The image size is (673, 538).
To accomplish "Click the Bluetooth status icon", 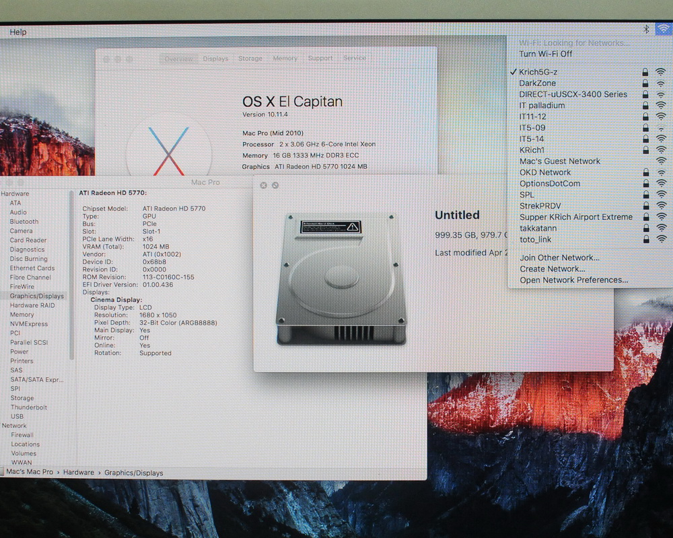I will [x=646, y=29].
